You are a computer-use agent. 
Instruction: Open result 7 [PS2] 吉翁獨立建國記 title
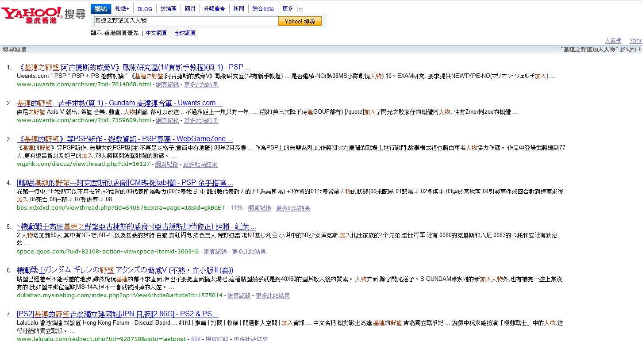[x=118, y=314]
